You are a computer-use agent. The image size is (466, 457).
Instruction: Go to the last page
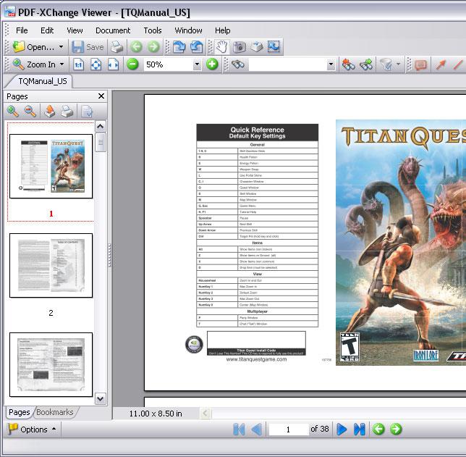pyautogui.click(x=359, y=429)
